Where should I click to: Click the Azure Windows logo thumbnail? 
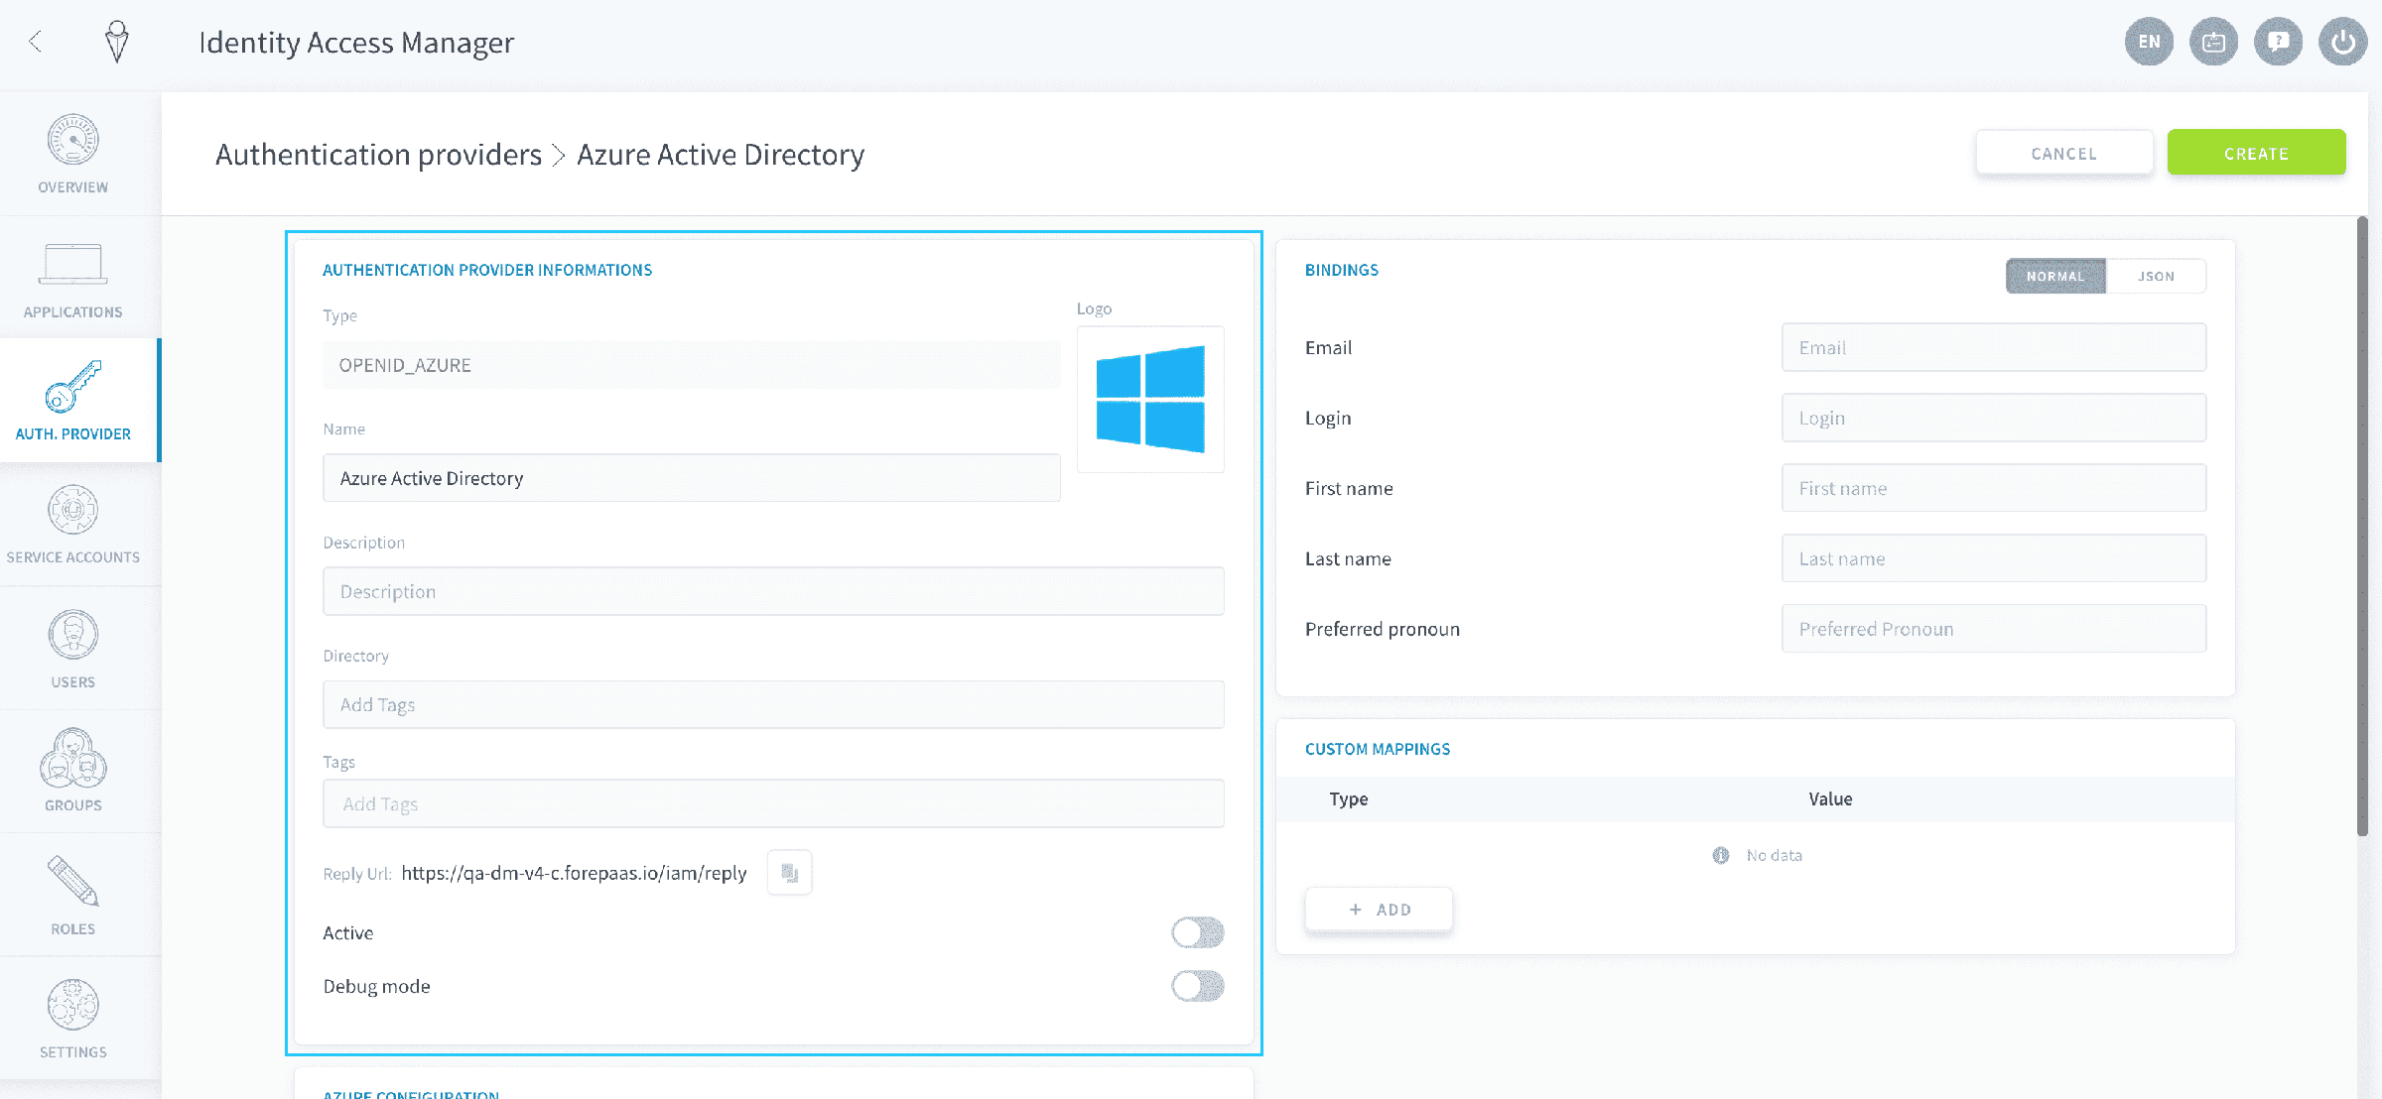[1150, 399]
